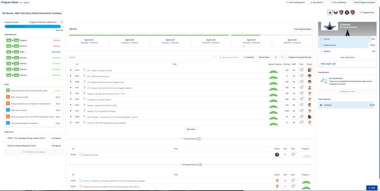Click blue A badge for High team turnover
The image size is (380, 191).
(8, 110)
